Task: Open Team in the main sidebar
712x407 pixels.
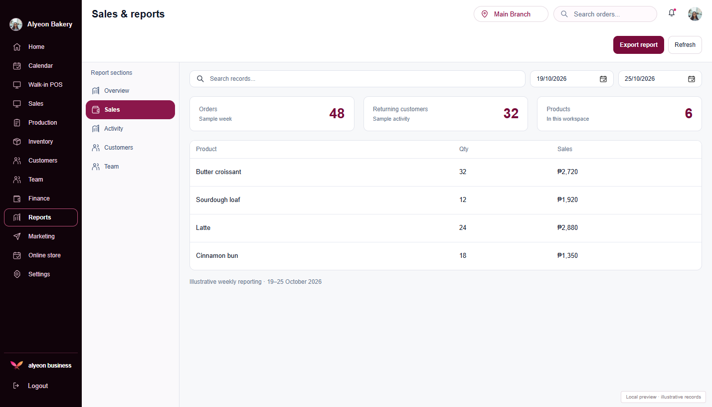Action: [41, 180]
